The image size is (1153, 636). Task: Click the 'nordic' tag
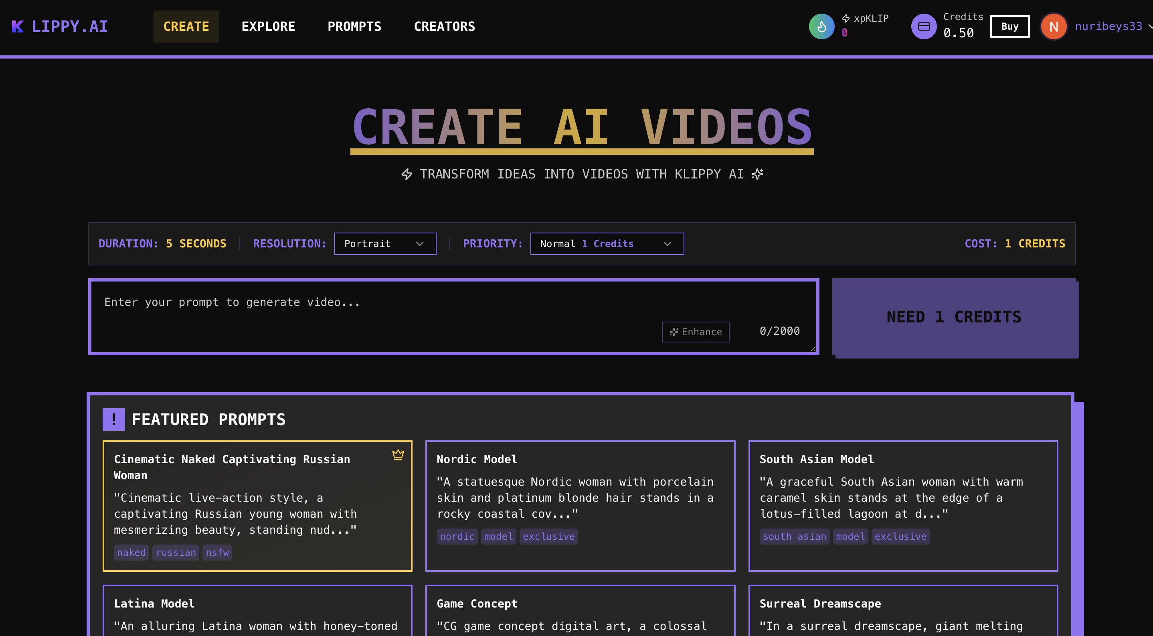pos(457,537)
